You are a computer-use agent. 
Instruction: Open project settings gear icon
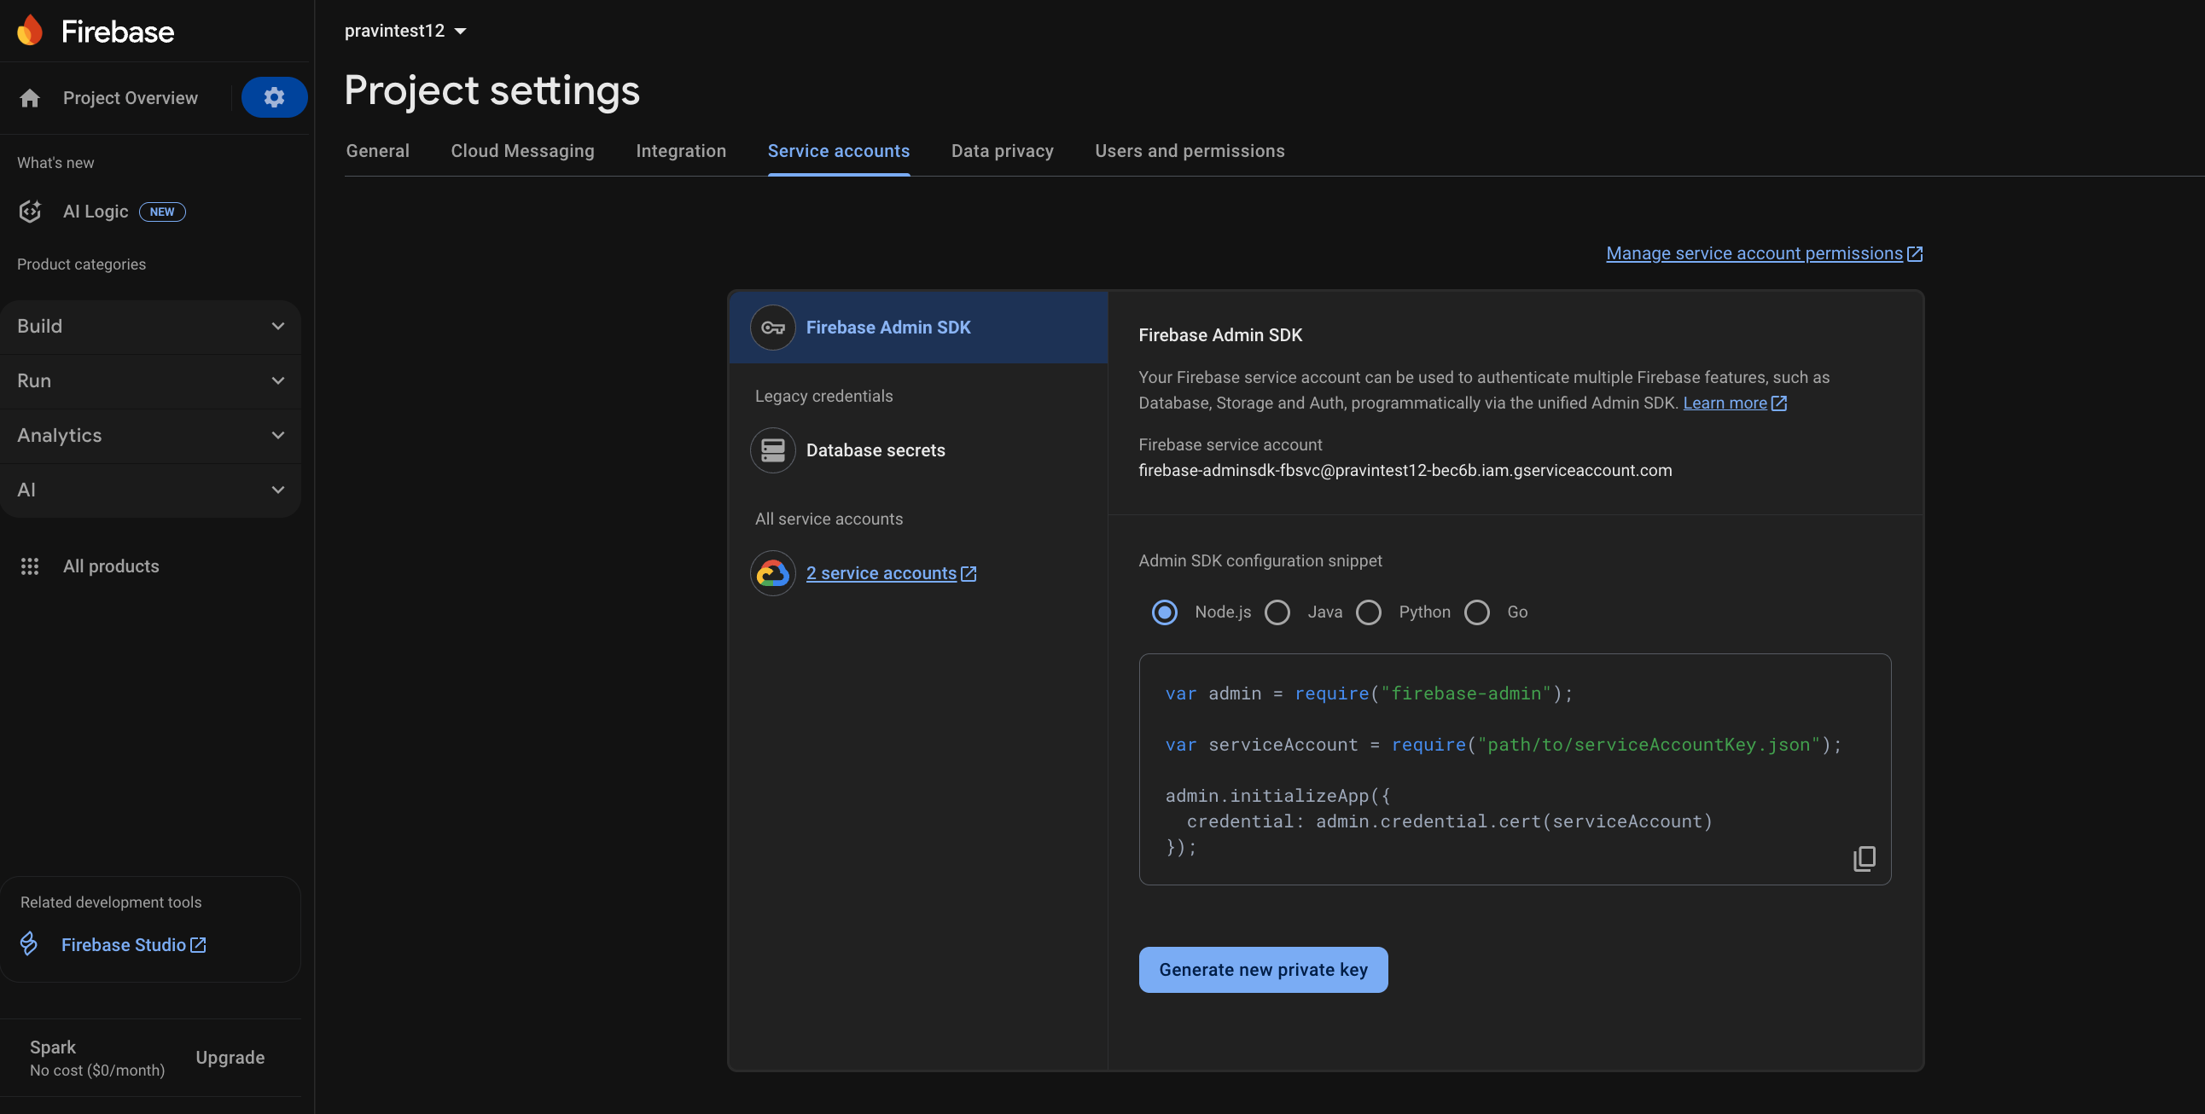pos(274,97)
